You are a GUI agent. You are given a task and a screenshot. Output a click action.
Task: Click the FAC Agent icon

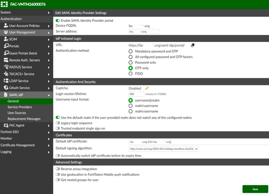(x=6, y=125)
